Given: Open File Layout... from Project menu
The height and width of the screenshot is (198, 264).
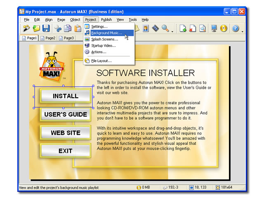Looking at the screenshot, I should tap(109, 61).
